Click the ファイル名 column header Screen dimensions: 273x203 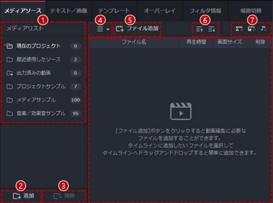point(134,43)
